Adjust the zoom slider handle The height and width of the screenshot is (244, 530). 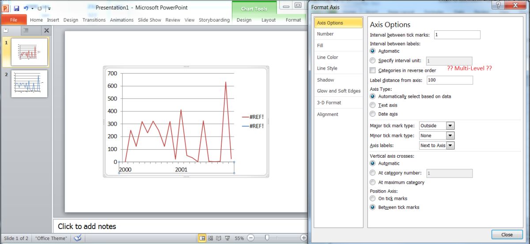tap(267, 238)
